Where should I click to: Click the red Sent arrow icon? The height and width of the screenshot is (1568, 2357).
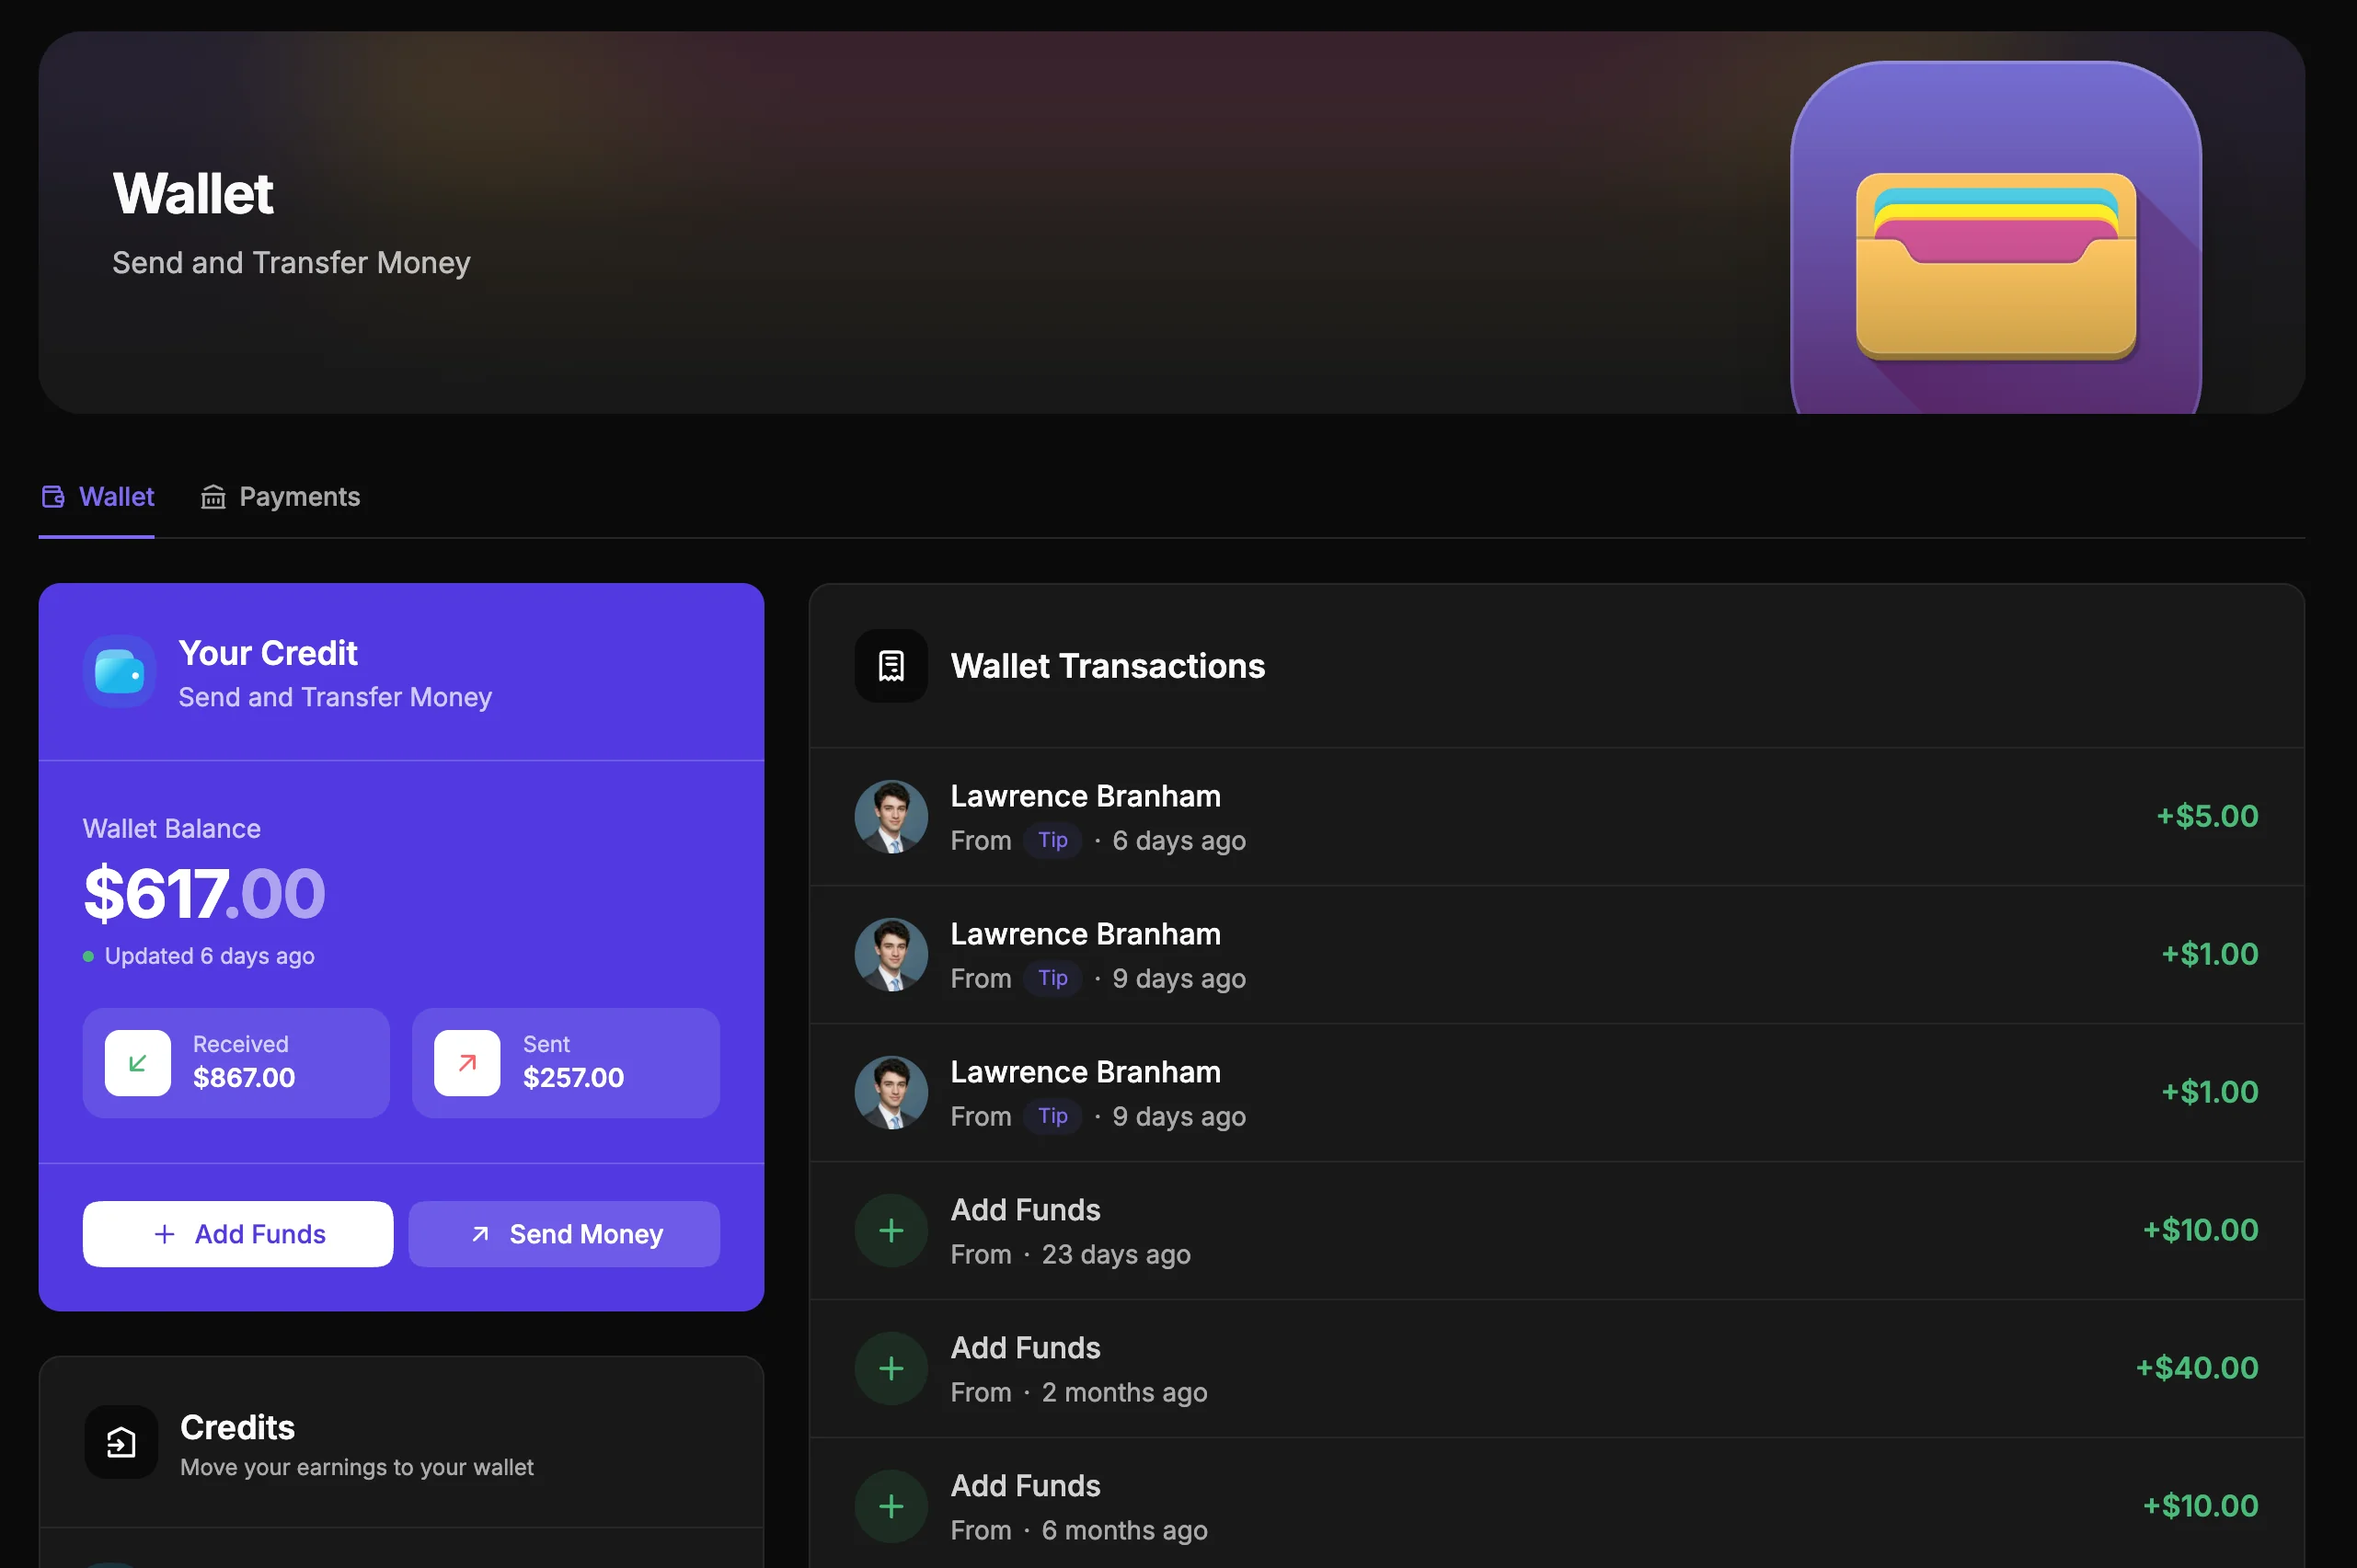pyautogui.click(x=467, y=1063)
